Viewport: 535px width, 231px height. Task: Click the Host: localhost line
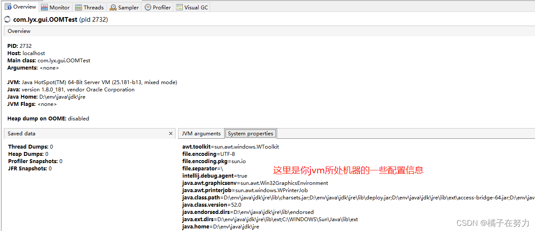tap(26, 53)
